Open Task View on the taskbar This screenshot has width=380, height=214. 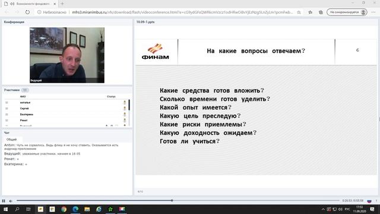click(28, 209)
